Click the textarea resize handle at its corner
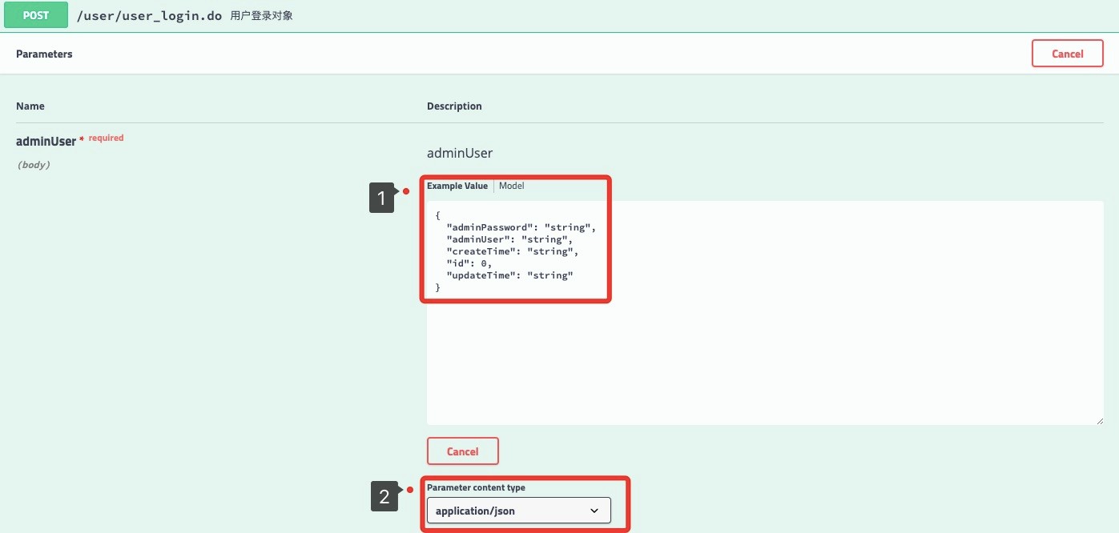This screenshot has width=1119, height=533. pyautogui.click(x=1099, y=420)
